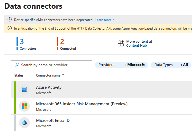Click Microsoft provider label under Entra ID
Screen dimensions: 192x136
43,126
